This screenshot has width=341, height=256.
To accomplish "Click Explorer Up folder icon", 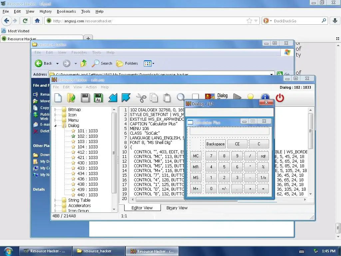I will pos(84,63).
